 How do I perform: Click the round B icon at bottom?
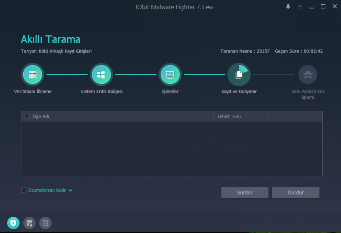[x=45, y=223]
